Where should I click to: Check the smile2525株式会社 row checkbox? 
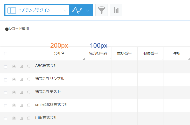6,106
